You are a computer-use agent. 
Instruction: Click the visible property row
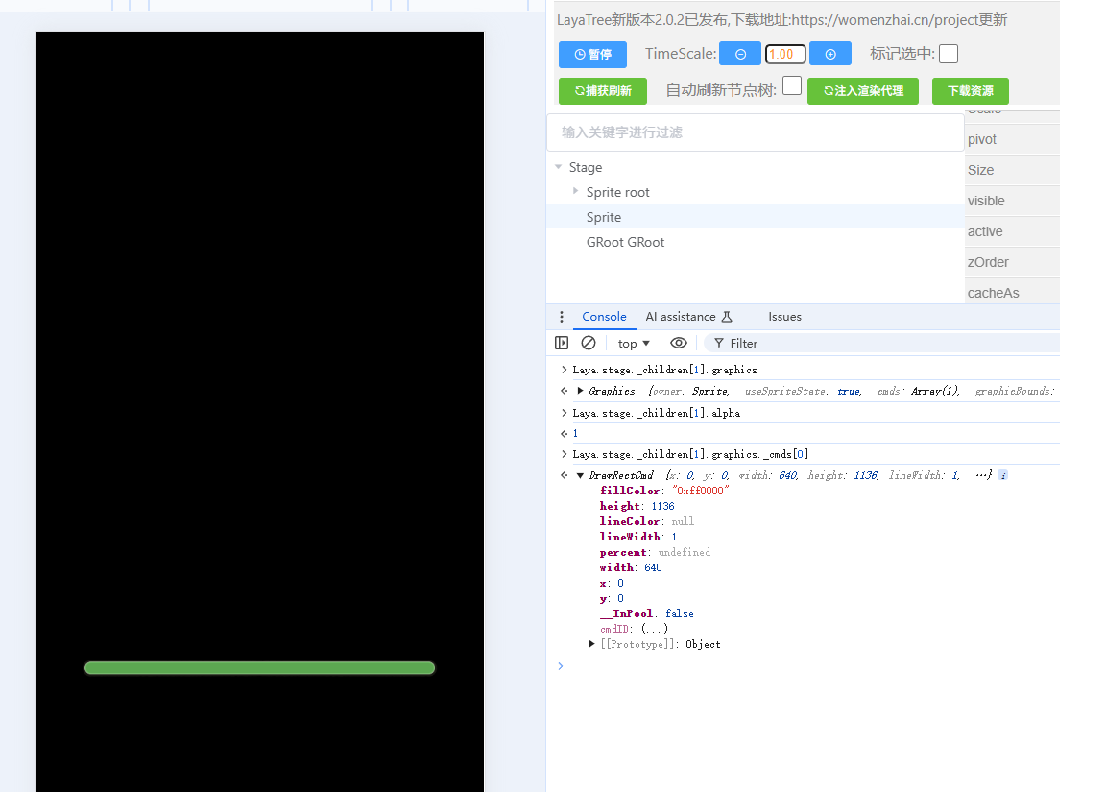tap(1012, 201)
